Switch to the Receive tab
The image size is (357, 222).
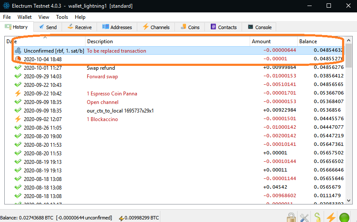[x=80, y=27]
